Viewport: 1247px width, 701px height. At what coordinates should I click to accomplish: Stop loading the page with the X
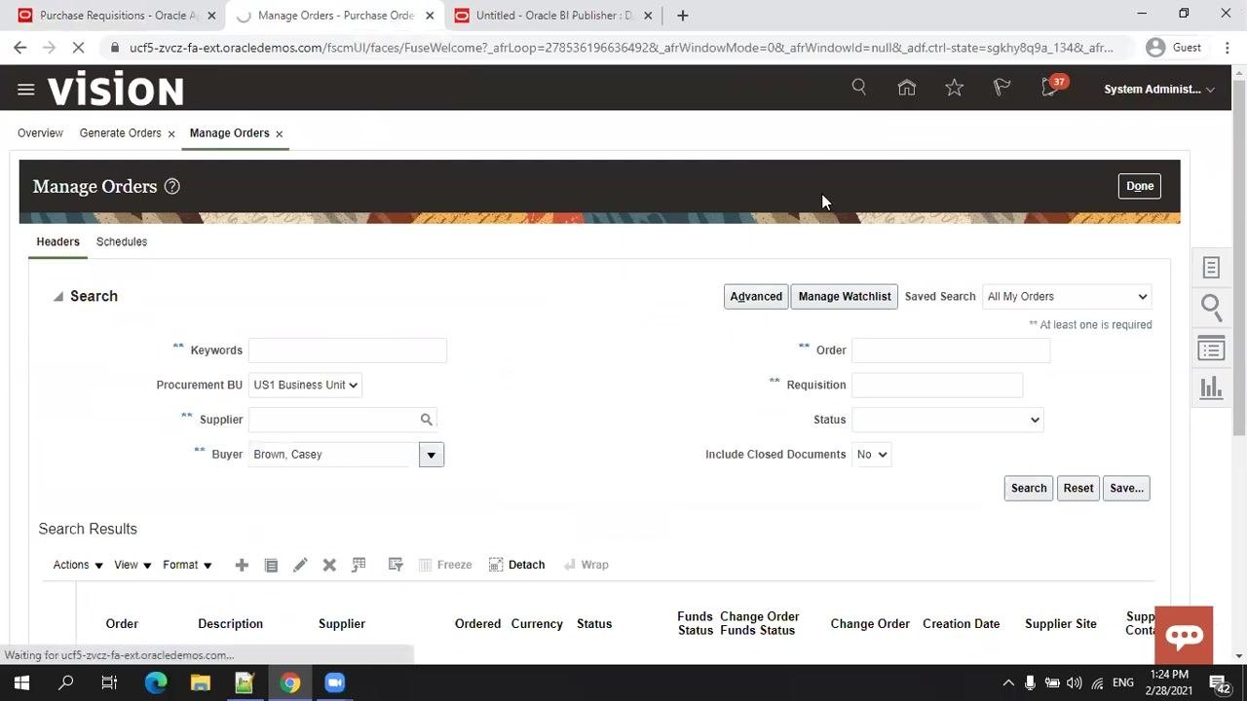[x=80, y=47]
